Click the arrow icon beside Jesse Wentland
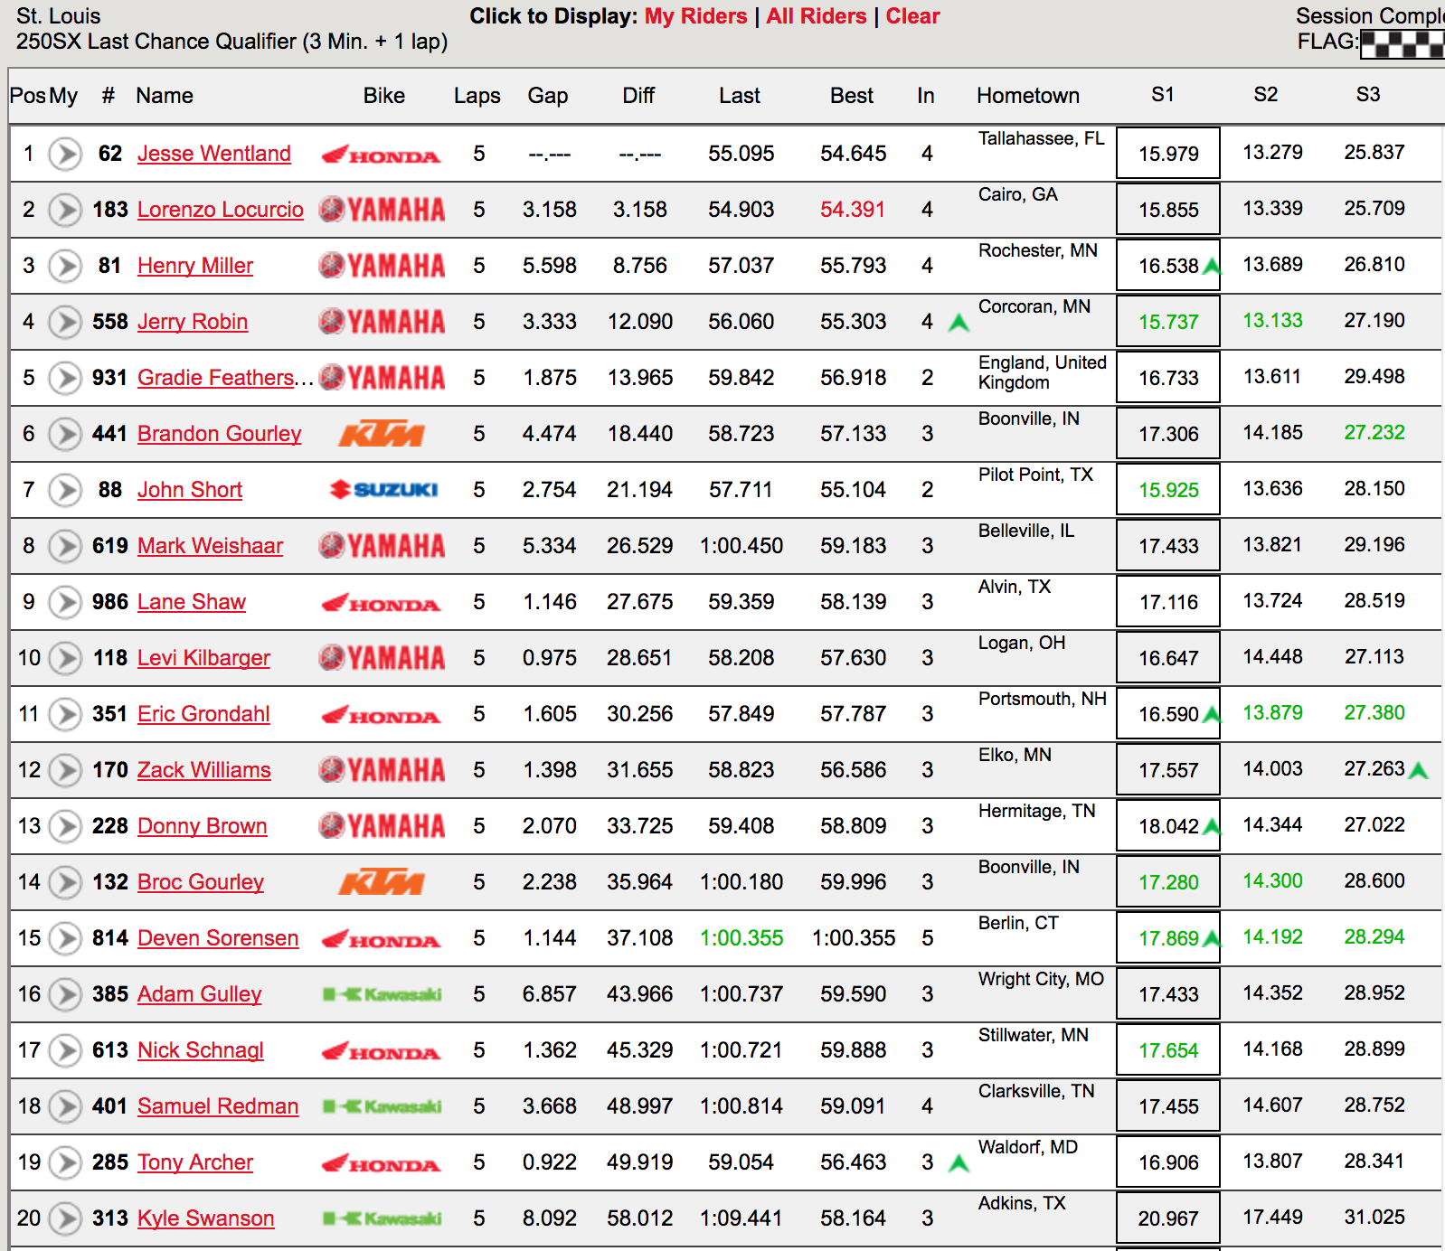Screen dimensions: 1445x1251 [x=65, y=154]
